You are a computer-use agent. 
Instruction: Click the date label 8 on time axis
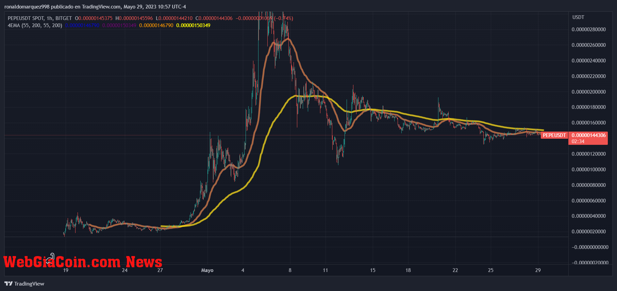click(290, 270)
